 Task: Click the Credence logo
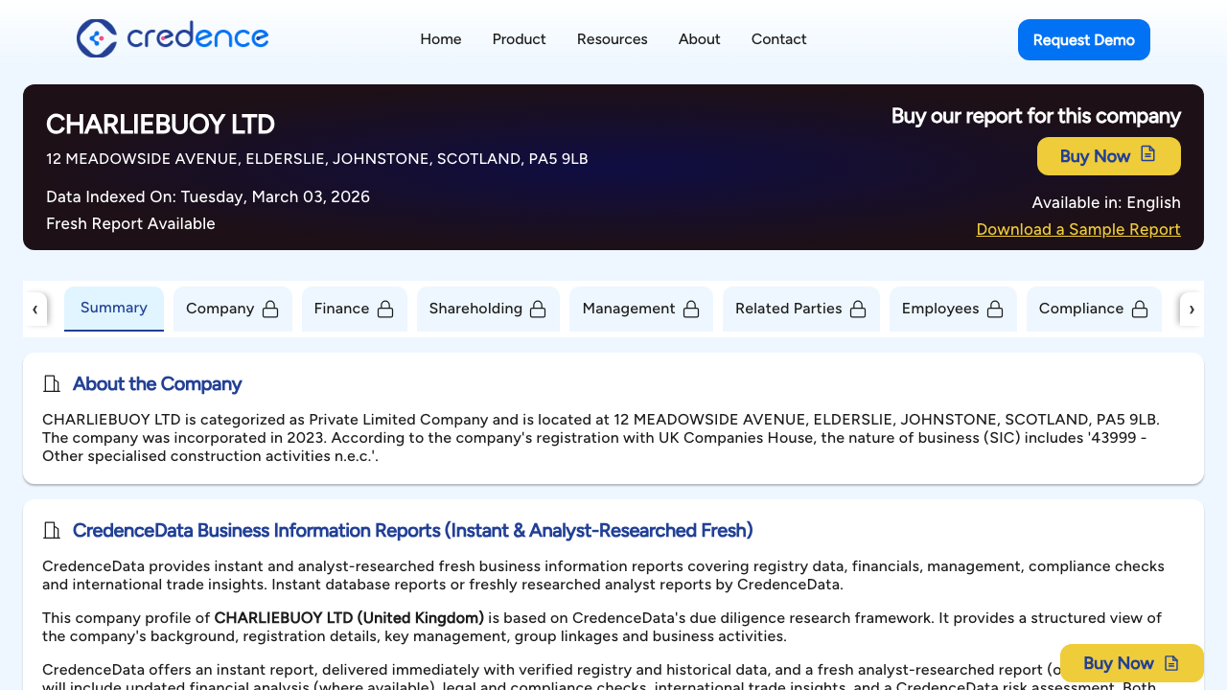coord(172,38)
